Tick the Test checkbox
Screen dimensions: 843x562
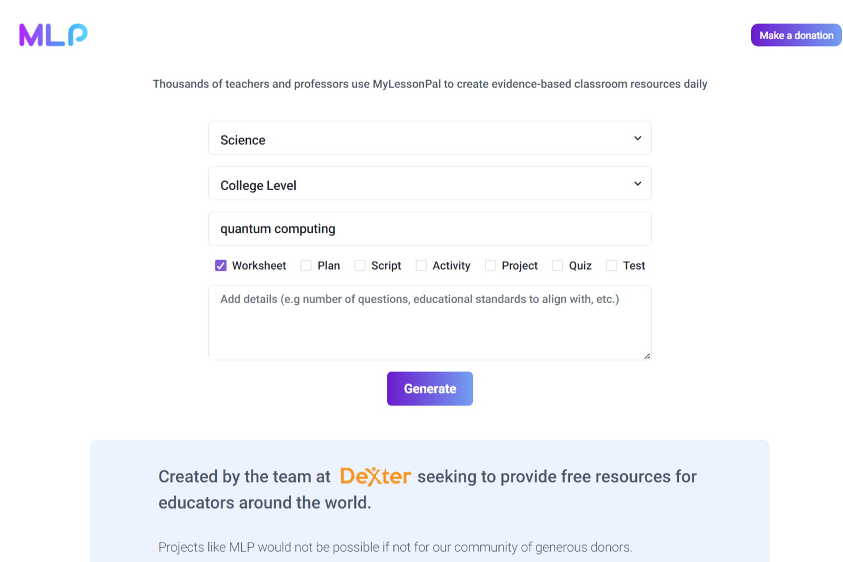611,266
